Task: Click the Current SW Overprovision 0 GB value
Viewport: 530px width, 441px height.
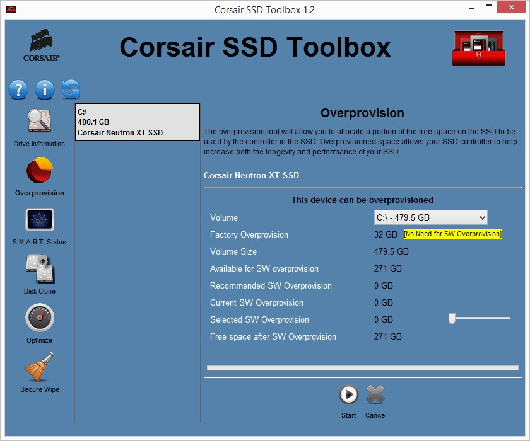Action: point(384,302)
